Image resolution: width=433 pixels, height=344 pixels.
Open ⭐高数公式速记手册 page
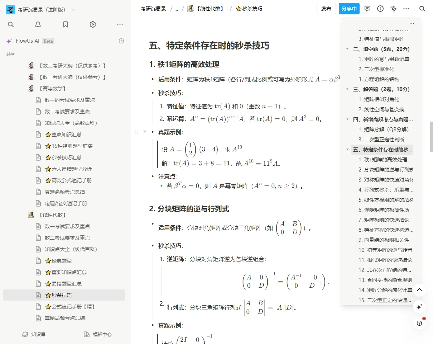click(68, 180)
